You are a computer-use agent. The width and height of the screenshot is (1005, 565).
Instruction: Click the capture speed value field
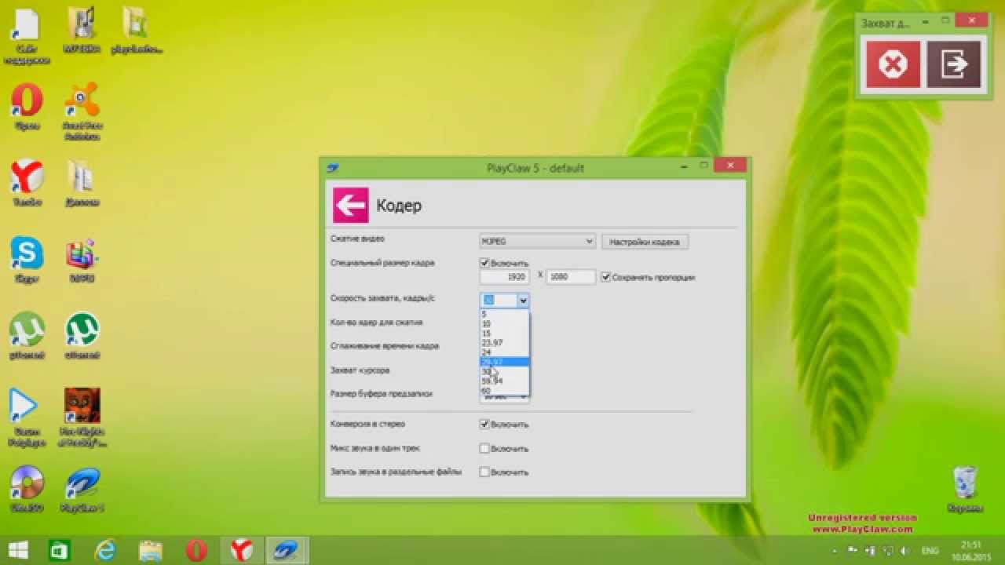[x=499, y=301]
